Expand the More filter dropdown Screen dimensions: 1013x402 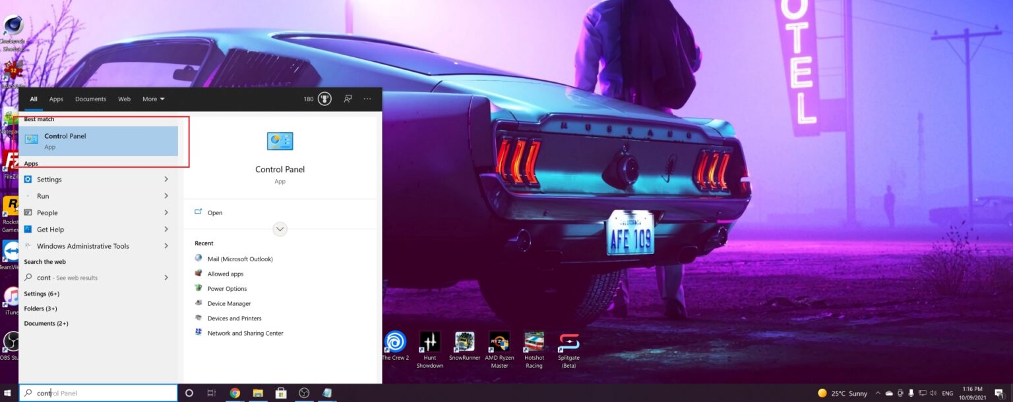(x=154, y=99)
